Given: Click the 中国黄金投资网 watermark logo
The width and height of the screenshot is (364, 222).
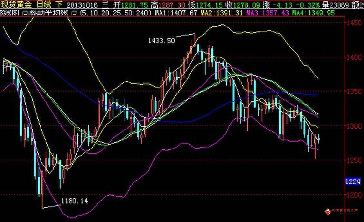Looking at the screenshot, I should (342, 211).
